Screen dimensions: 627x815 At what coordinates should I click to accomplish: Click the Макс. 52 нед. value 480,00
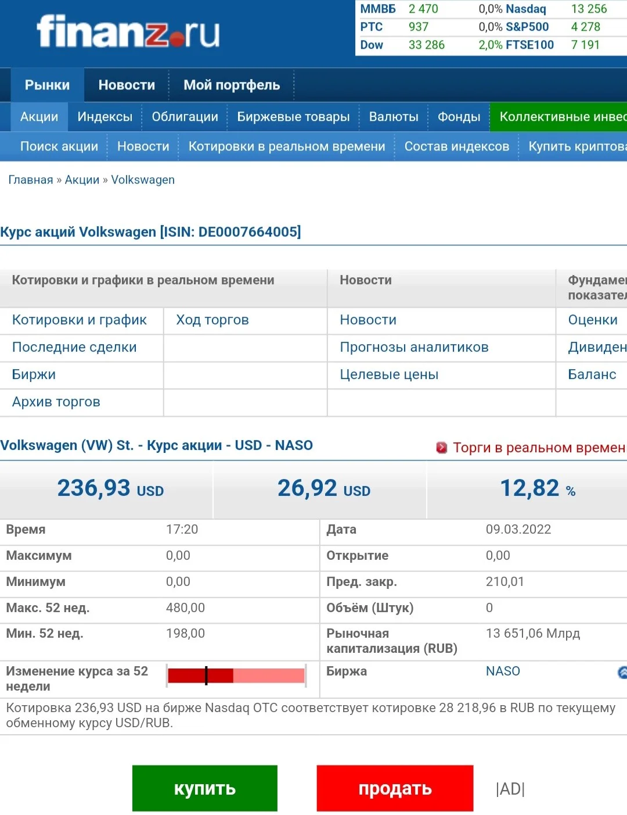tap(185, 607)
